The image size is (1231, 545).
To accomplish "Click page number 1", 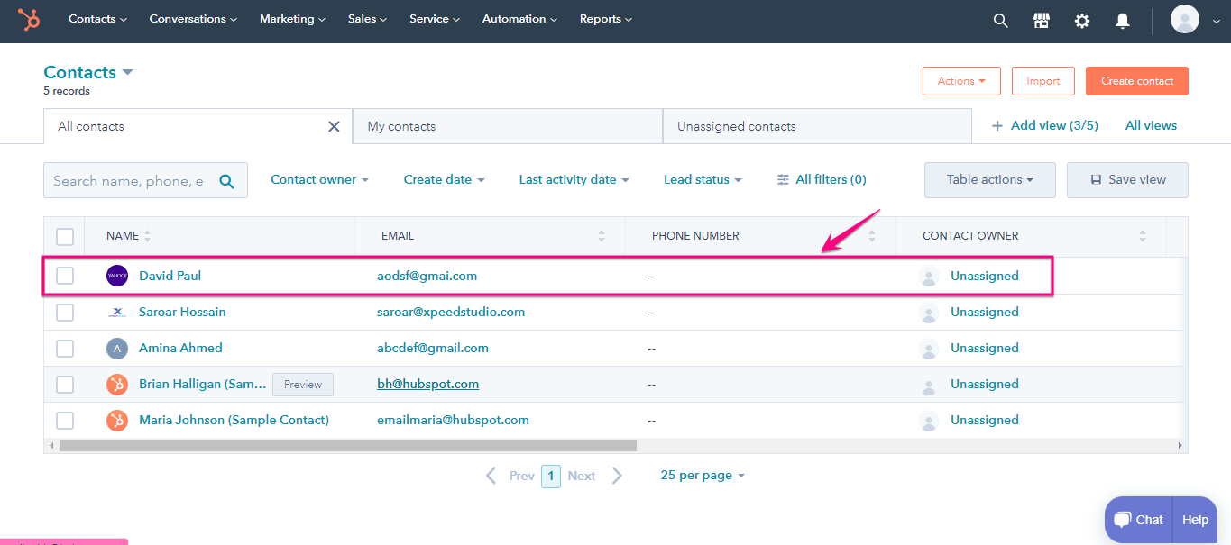I will click(x=551, y=476).
